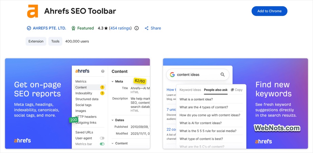The image size is (313, 153).
Task: Open Social tags in the sidebar
Action: click(83, 105)
